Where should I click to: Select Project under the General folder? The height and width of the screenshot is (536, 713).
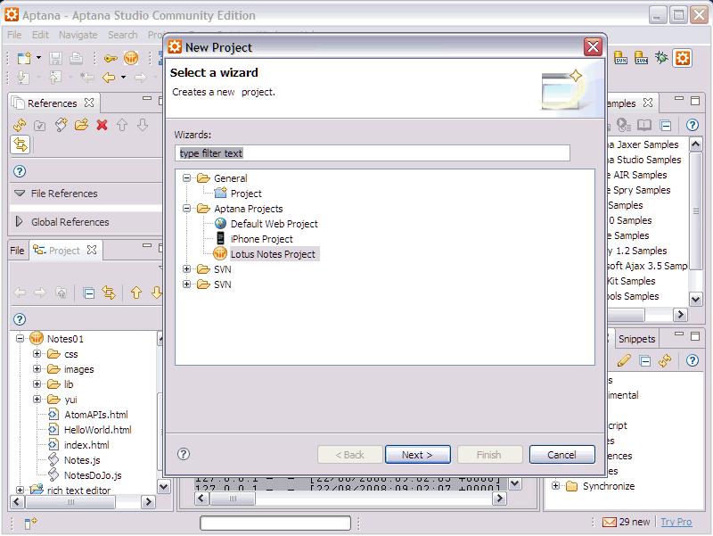(246, 194)
